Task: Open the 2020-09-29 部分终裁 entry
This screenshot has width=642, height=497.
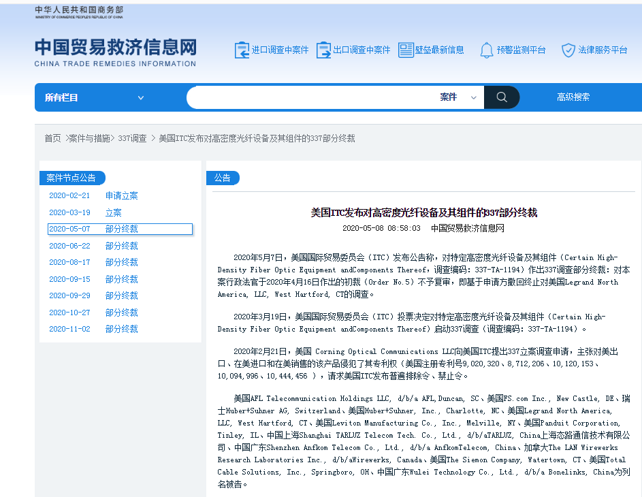Action: click(x=93, y=295)
